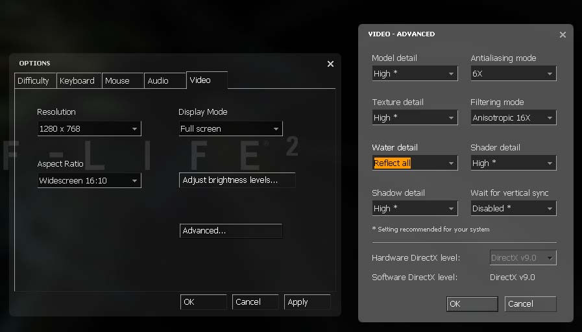Cancel the Options dialog

click(x=256, y=302)
